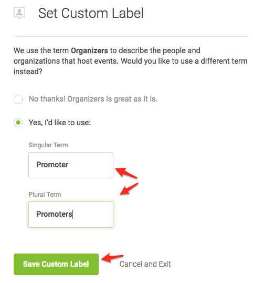Select the 'No thanks' radio button
This screenshot has width=253, height=283.
tap(18, 99)
